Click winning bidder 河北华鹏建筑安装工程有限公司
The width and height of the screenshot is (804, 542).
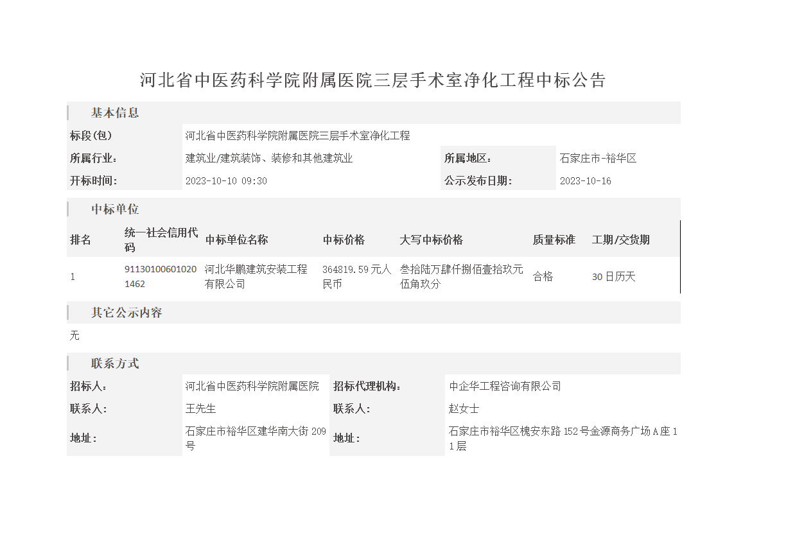(x=256, y=276)
